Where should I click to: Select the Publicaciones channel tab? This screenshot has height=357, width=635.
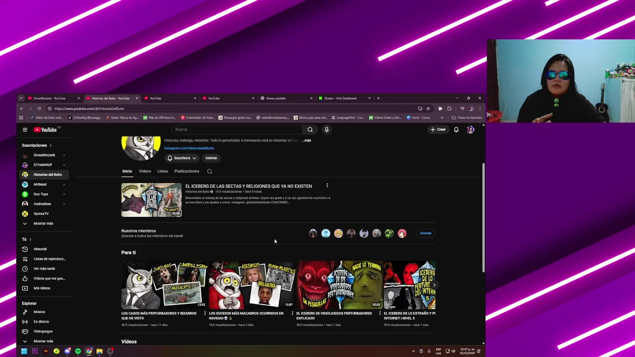187,171
